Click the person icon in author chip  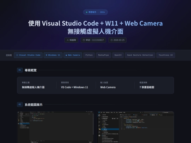(68, 40)
